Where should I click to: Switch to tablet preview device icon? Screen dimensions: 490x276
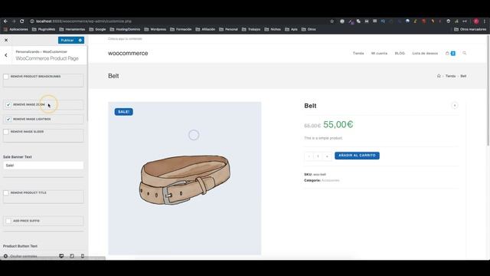pyautogui.click(x=72, y=256)
